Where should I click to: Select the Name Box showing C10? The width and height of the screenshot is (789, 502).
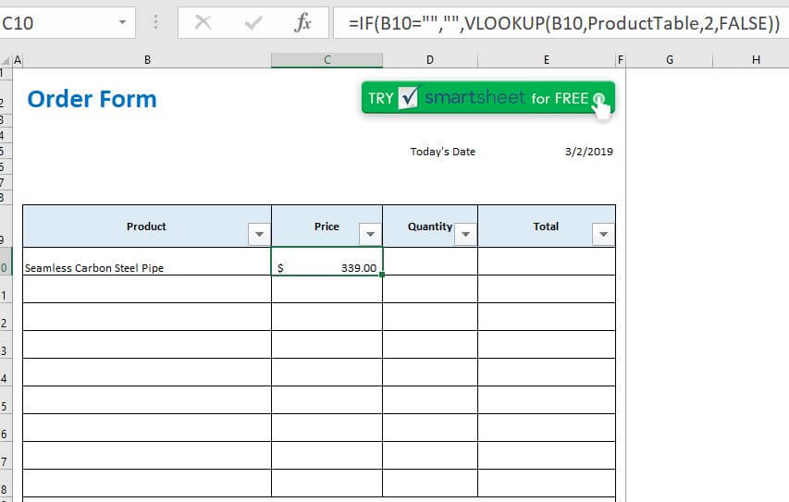point(55,23)
